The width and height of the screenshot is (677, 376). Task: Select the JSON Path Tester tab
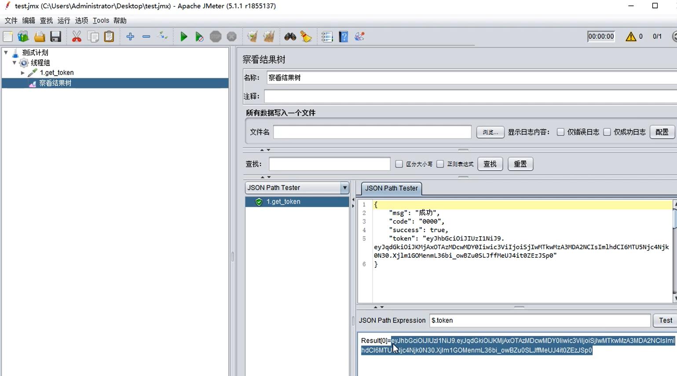pos(391,188)
